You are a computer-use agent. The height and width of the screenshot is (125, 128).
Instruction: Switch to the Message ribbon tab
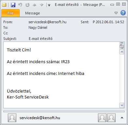[32, 13]
